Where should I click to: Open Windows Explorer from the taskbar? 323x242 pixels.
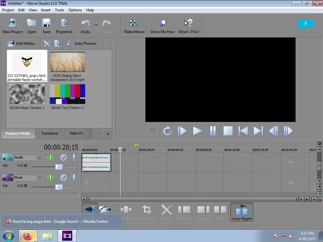click(x=48, y=236)
